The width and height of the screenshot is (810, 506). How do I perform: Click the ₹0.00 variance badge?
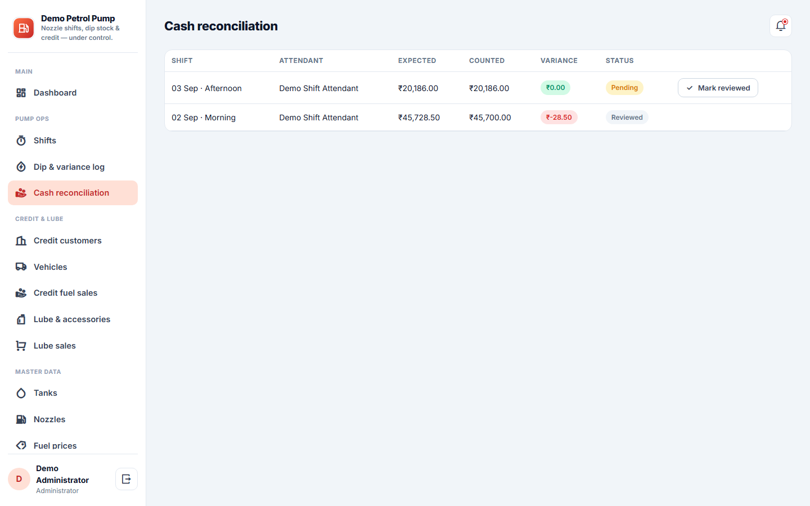tap(555, 88)
